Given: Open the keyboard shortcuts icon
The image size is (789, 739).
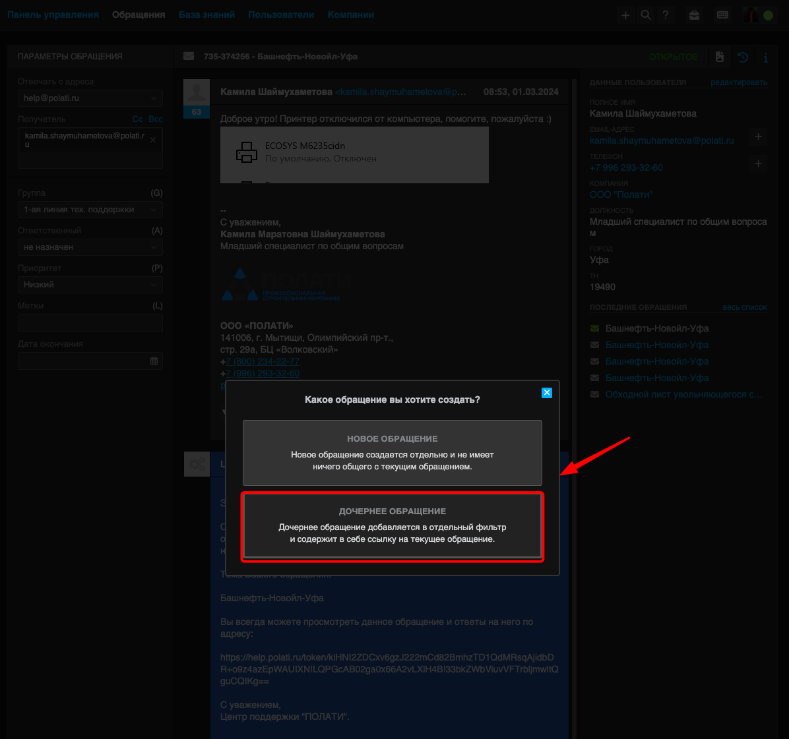Looking at the screenshot, I should 722,15.
